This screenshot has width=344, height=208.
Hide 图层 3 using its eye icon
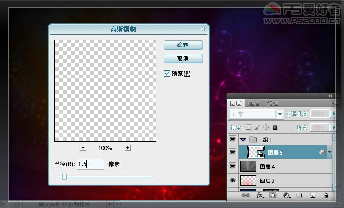click(233, 180)
